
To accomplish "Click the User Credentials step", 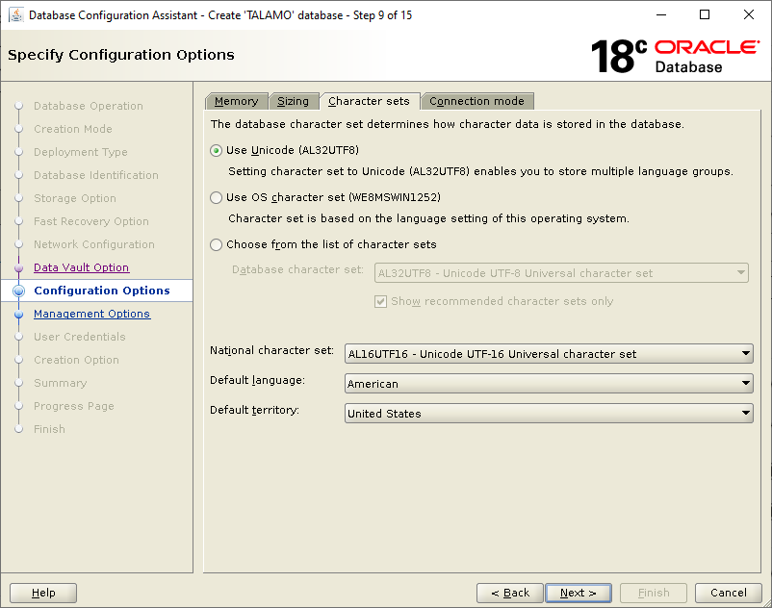I will pyautogui.click(x=80, y=337).
